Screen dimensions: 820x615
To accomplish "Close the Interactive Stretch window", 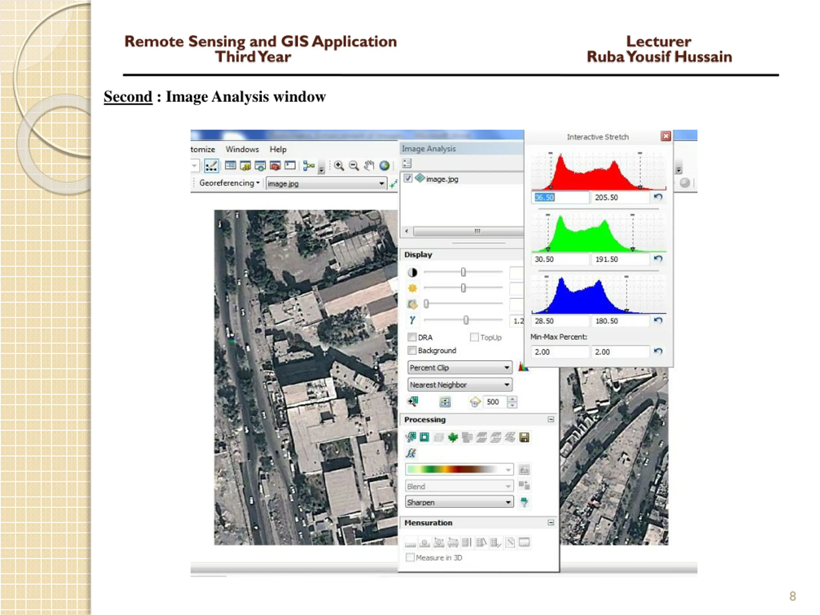I will coord(666,136).
